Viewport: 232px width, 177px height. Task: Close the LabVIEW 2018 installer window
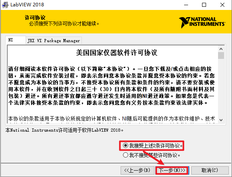[222, 5]
